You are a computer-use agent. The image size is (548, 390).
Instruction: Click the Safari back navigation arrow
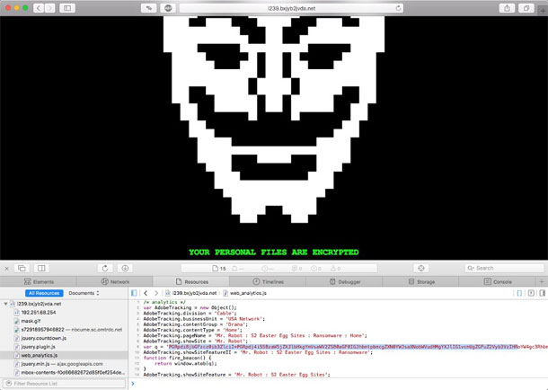pos(39,8)
